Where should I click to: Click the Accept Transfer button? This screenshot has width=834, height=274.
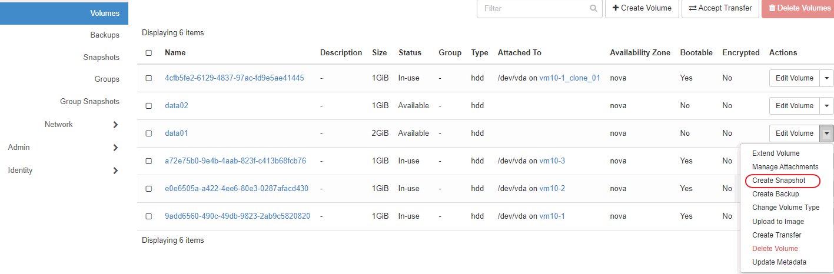pyautogui.click(x=720, y=8)
